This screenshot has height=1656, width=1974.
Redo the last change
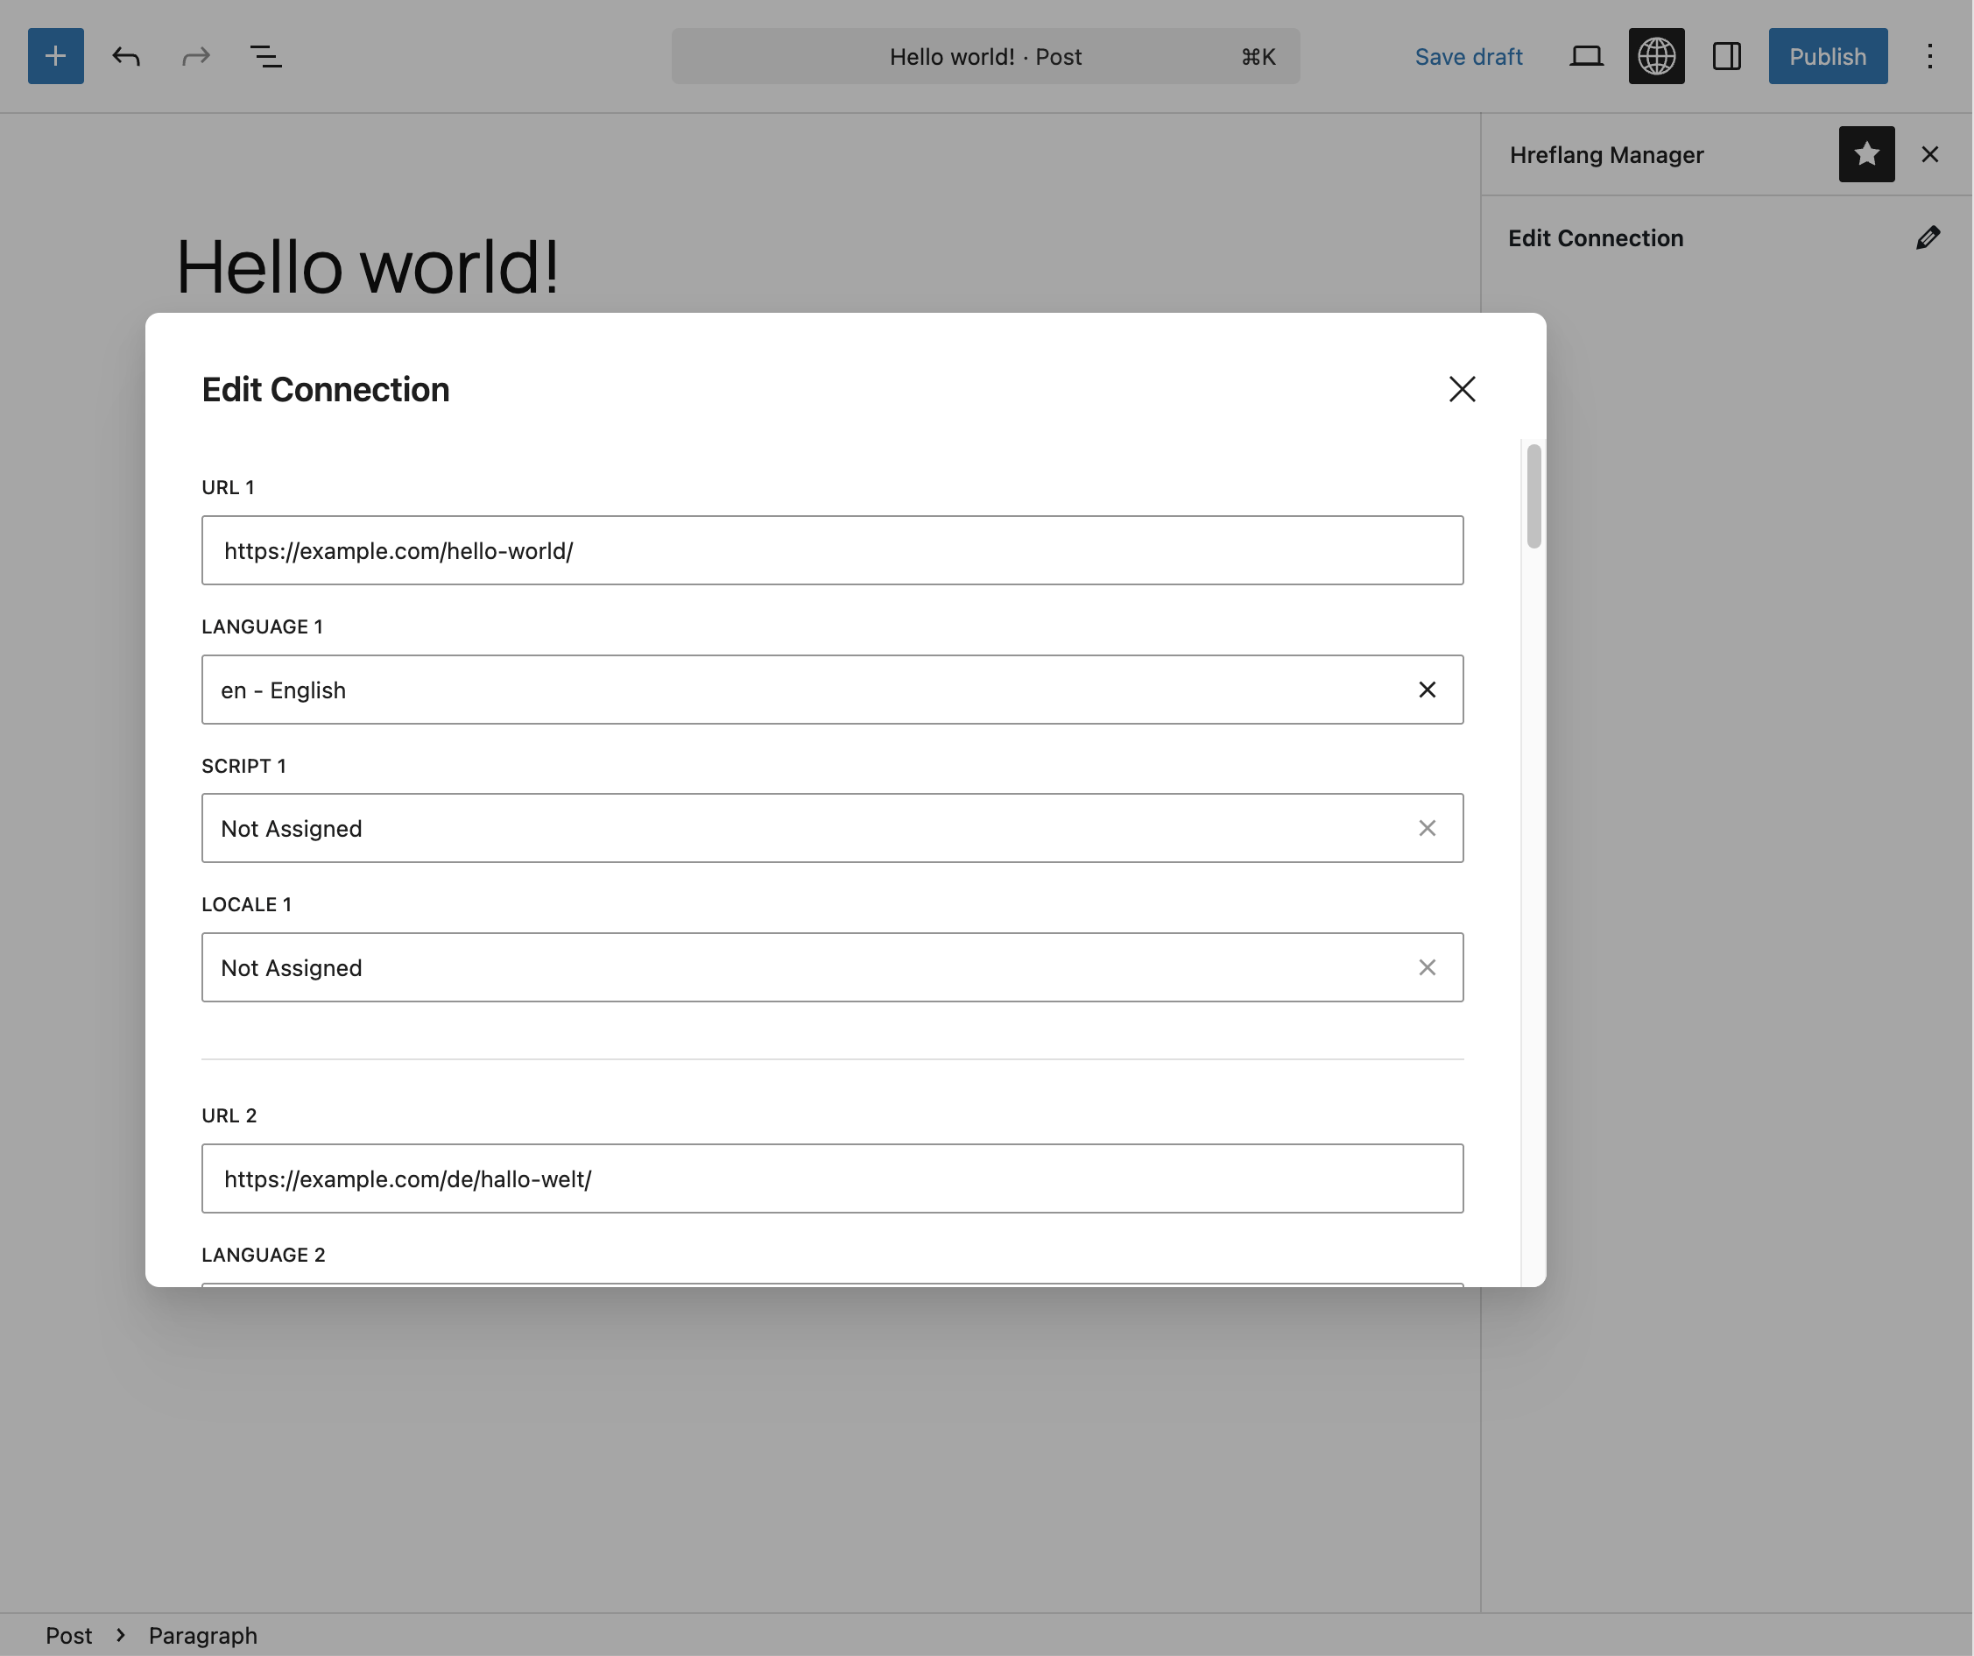tap(195, 56)
